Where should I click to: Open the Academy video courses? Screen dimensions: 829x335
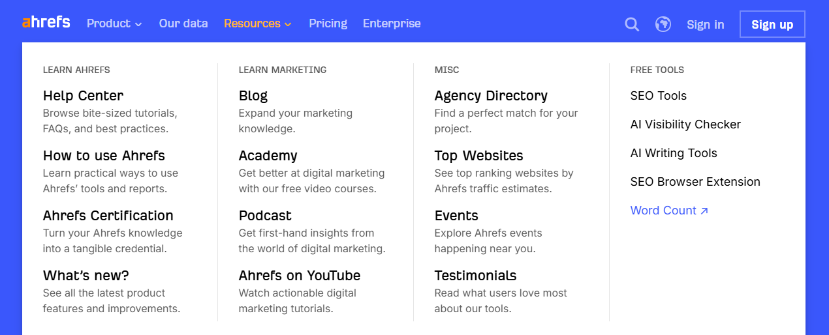(x=268, y=156)
